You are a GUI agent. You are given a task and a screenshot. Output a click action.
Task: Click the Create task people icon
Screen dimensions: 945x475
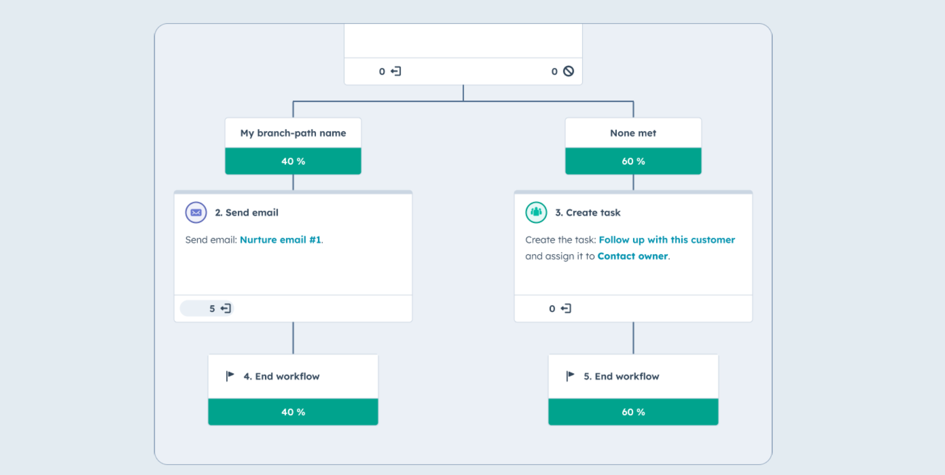click(x=536, y=212)
